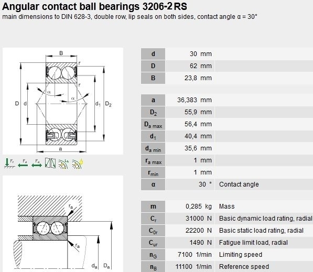Open the bearing cross-section dimension drawing
Image resolution: width=313 pixels, height=272 pixels.
coord(63,101)
